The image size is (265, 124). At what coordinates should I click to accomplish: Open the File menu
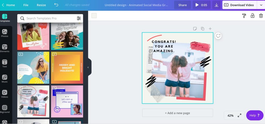(26, 5)
